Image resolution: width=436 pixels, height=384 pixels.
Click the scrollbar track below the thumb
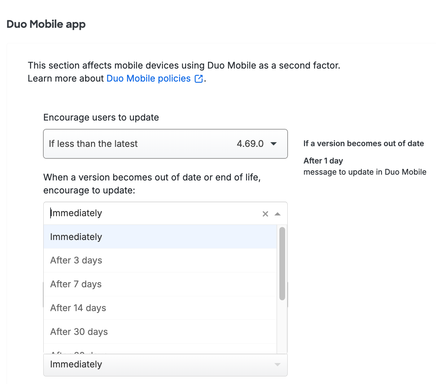[x=282, y=325]
